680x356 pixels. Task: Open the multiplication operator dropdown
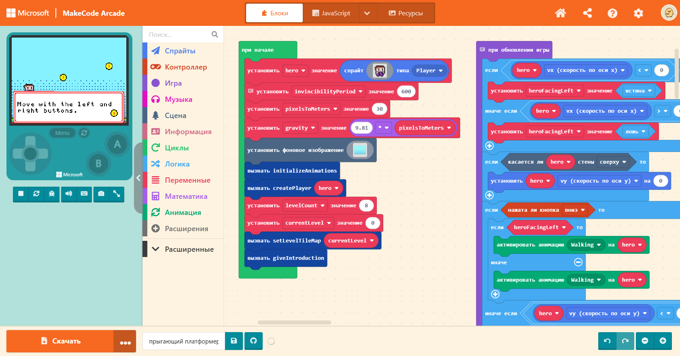coord(383,128)
